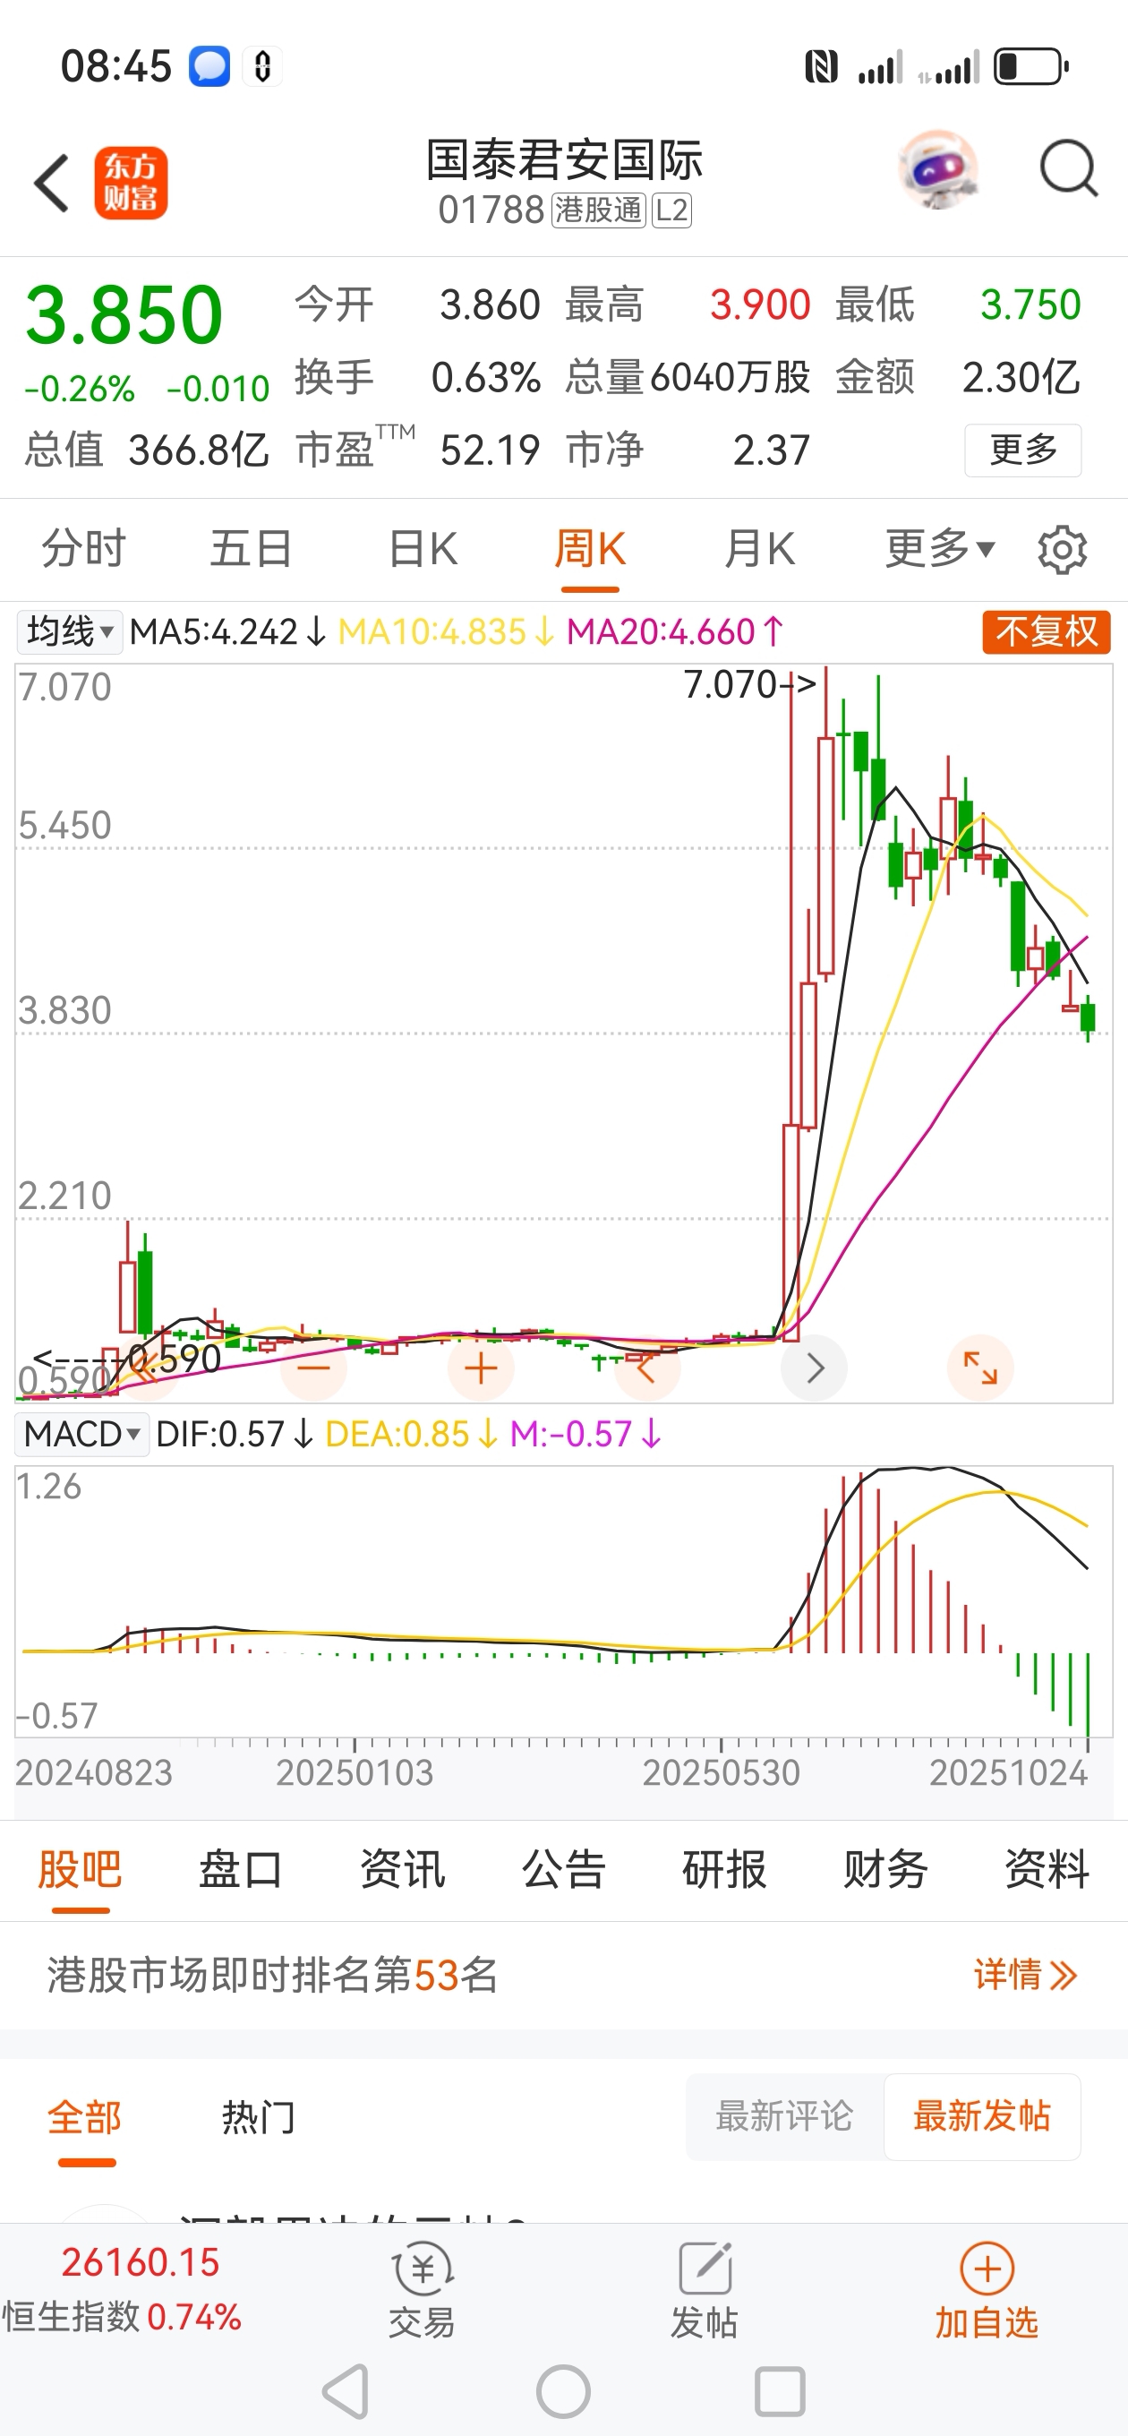Tap the 总值 366.8亿 market value
The image size is (1128, 2436).
(147, 450)
